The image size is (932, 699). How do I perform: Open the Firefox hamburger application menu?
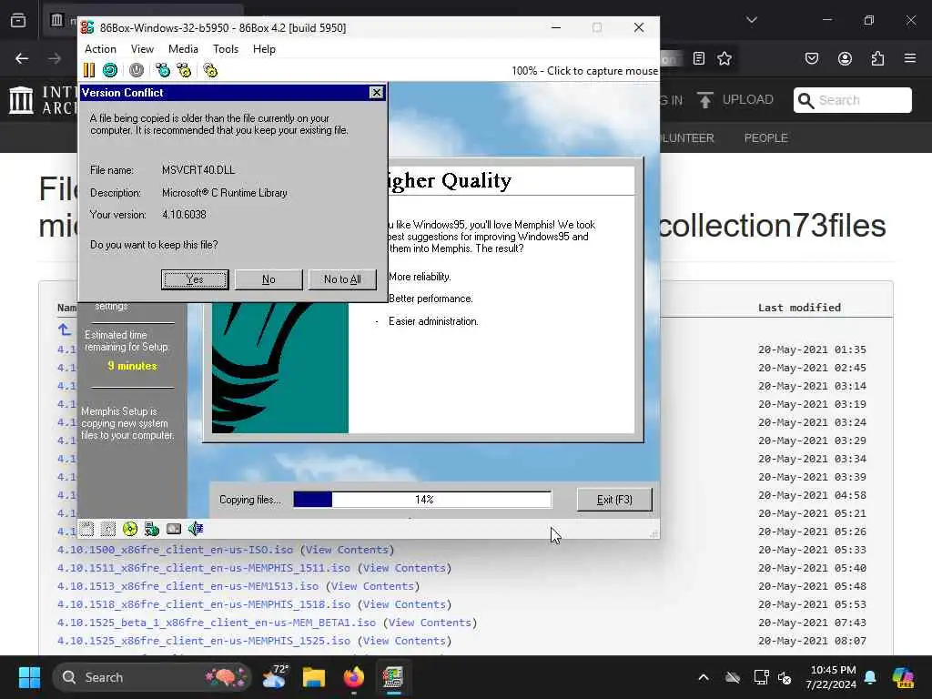[x=910, y=58]
